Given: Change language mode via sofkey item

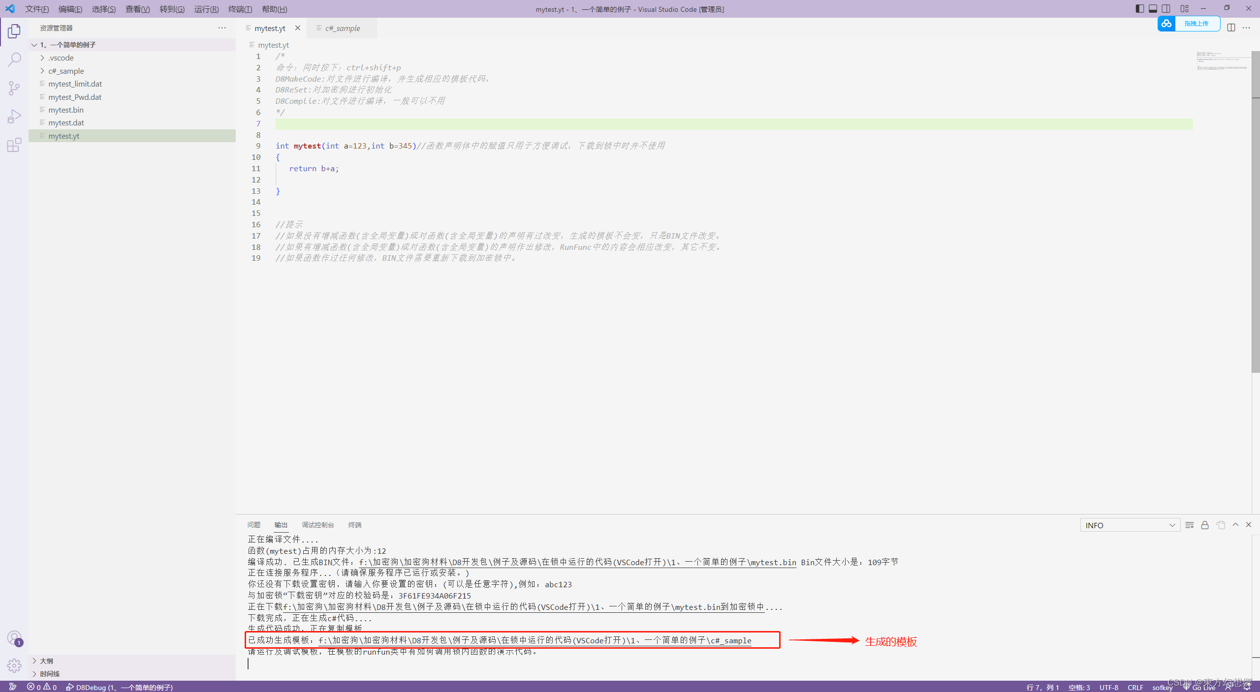Looking at the screenshot, I should point(1162,687).
